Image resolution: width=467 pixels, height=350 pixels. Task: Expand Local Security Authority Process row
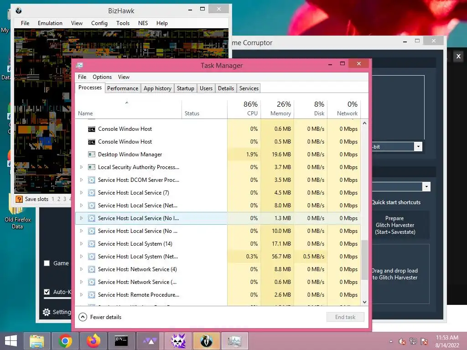(x=81, y=167)
